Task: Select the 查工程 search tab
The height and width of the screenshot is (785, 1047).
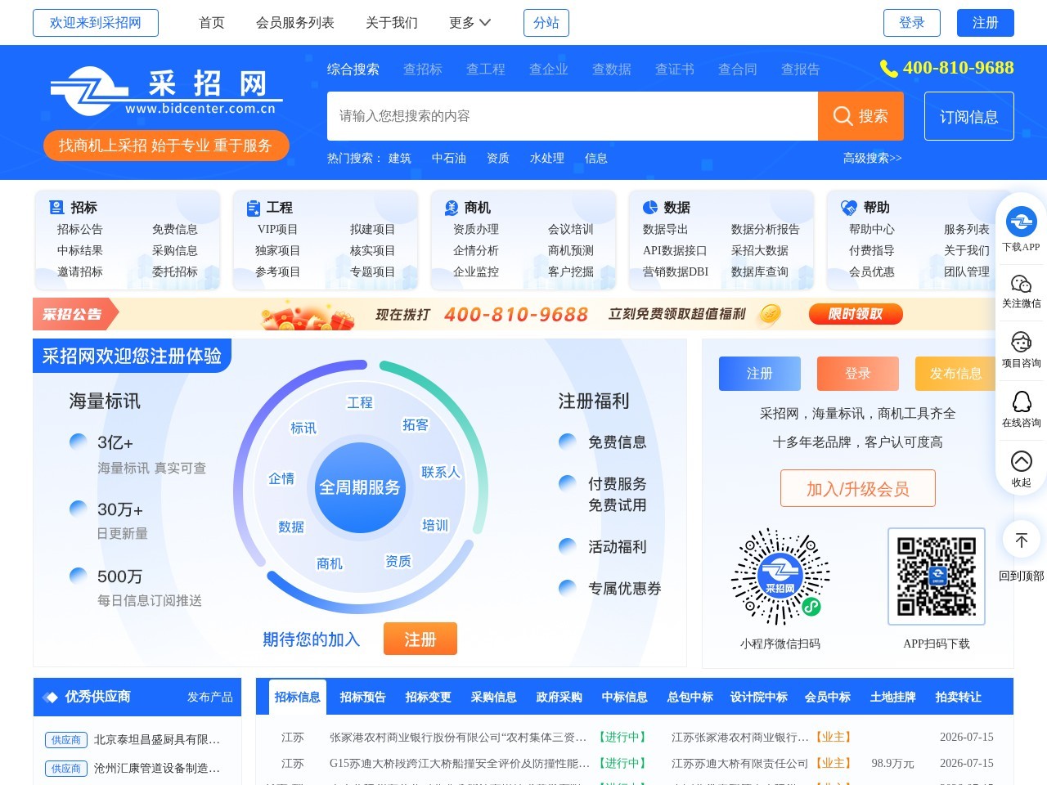Action: coord(486,70)
